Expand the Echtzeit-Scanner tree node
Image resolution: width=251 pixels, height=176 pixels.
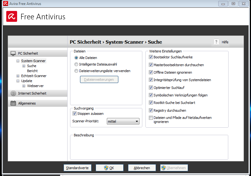tap(18, 76)
